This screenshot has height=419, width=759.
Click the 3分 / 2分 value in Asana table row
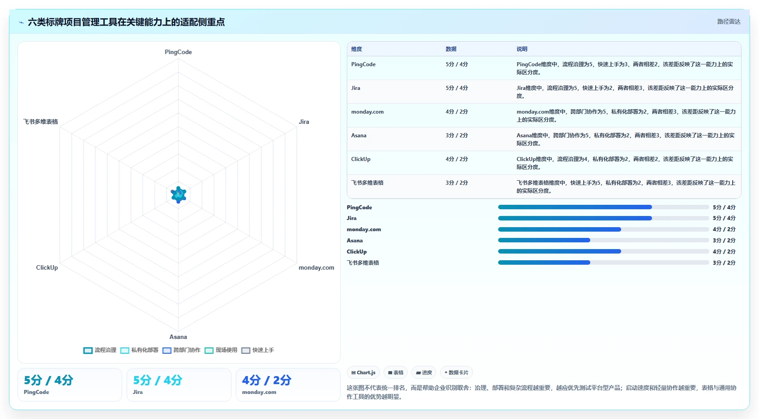pyautogui.click(x=457, y=135)
